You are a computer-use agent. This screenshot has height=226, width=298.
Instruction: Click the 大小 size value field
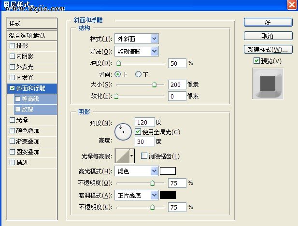click(177, 85)
